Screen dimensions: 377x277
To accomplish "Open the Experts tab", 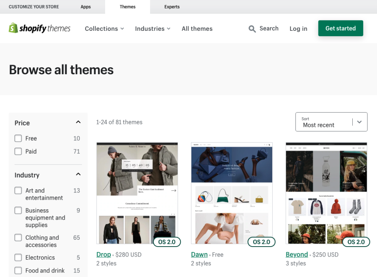I will (172, 7).
